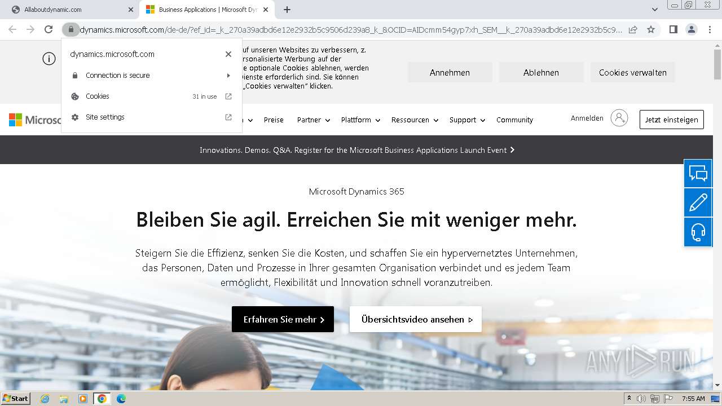
Task: Open Chrome profile menu
Action: (x=691, y=29)
